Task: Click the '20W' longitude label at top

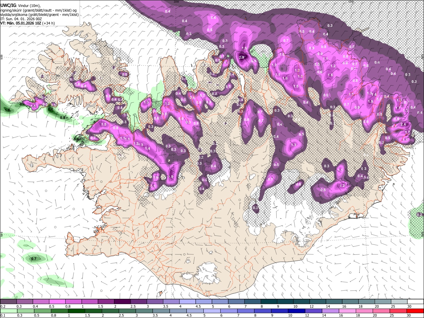Action: point(176,2)
